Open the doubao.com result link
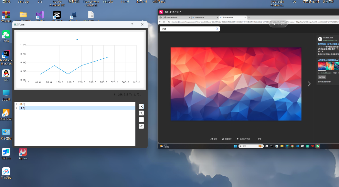This screenshot has width=339, height=187. pyautogui.click(x=328, y=44)
